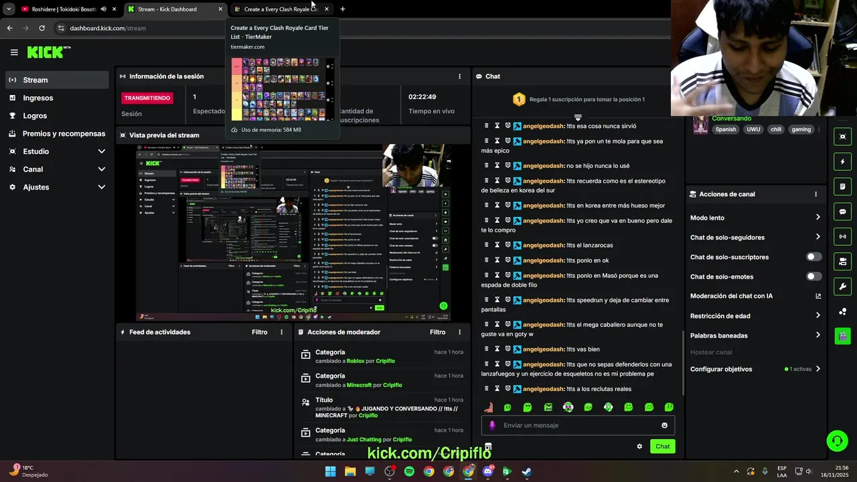Click the gaming stream tag
This screenshot has width=857, height=482.
pos(801,129)
